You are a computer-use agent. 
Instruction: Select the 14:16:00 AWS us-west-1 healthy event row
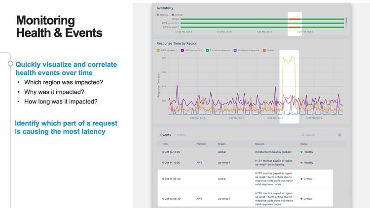[245, 162]
